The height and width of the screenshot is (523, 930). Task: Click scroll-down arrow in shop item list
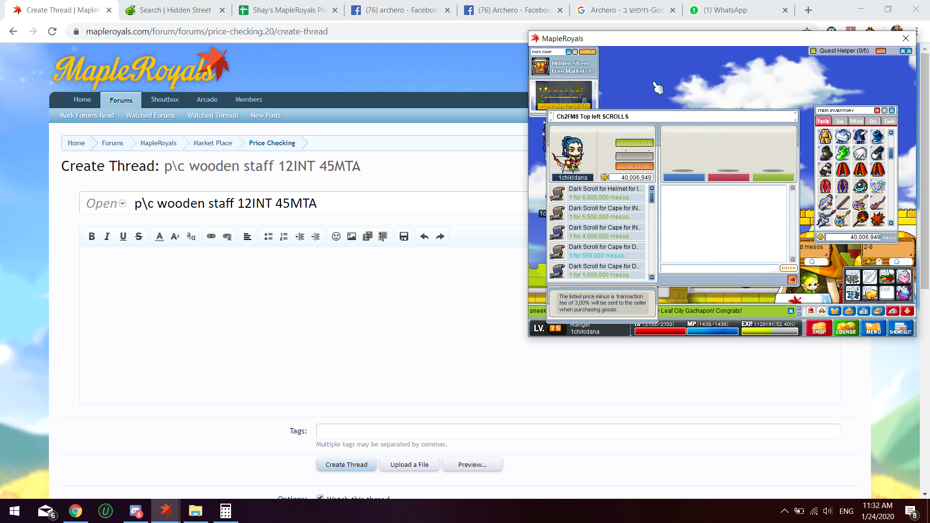(x=651, y=277)
